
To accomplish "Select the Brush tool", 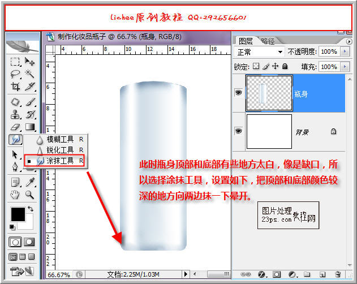I will (x=31, y=102).
